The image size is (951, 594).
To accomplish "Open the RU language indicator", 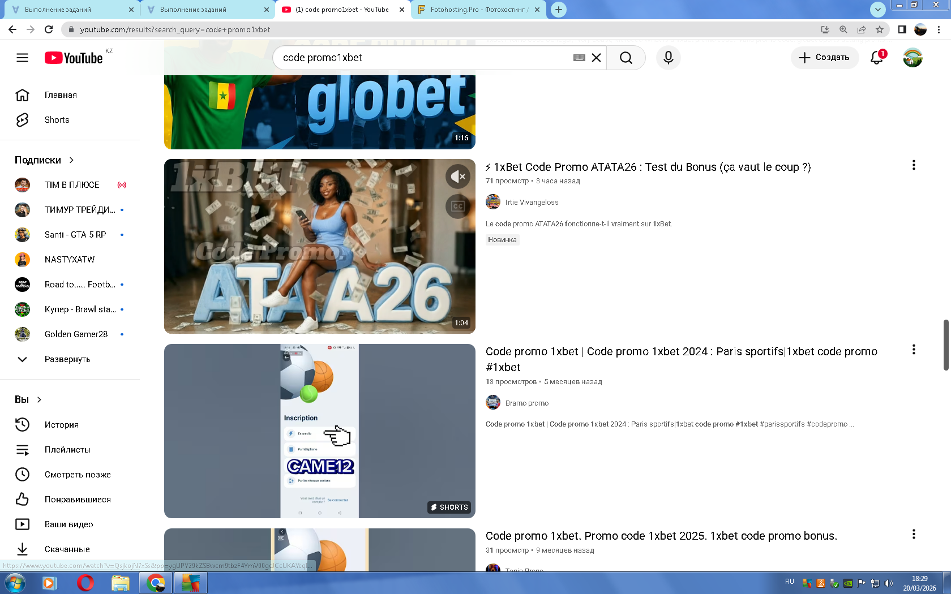I will pyautogui.click(x=790, y=582).
